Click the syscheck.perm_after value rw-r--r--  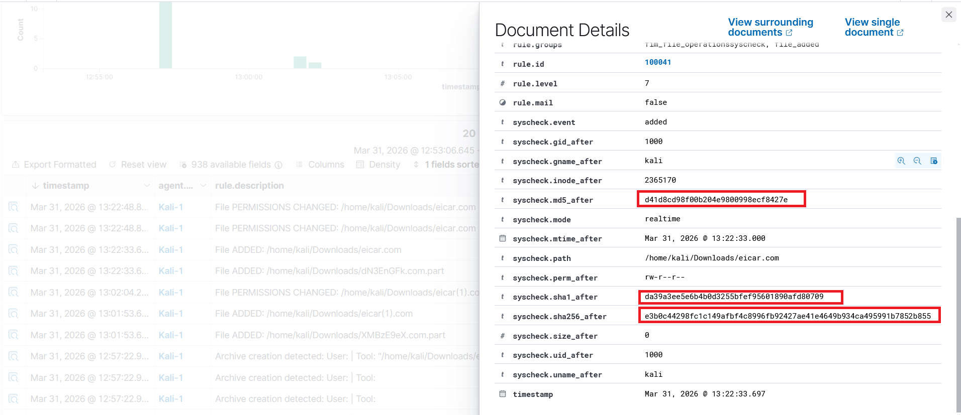tap(664, 277)
